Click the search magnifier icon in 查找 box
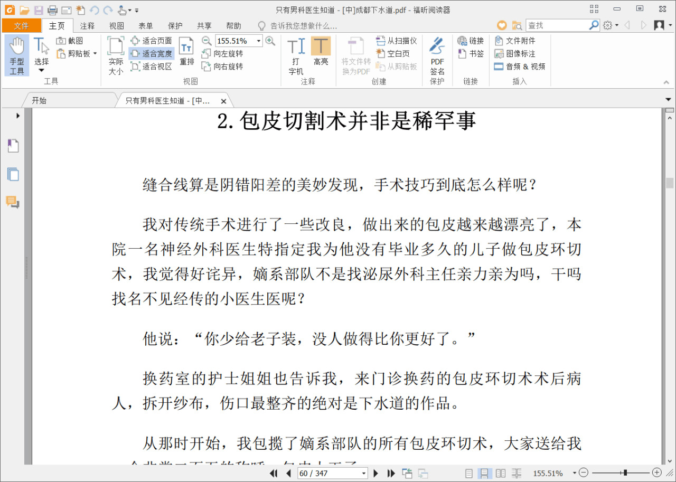Image resolution: width=676 pixels, height=482 pixels. [x=594, y=25]
